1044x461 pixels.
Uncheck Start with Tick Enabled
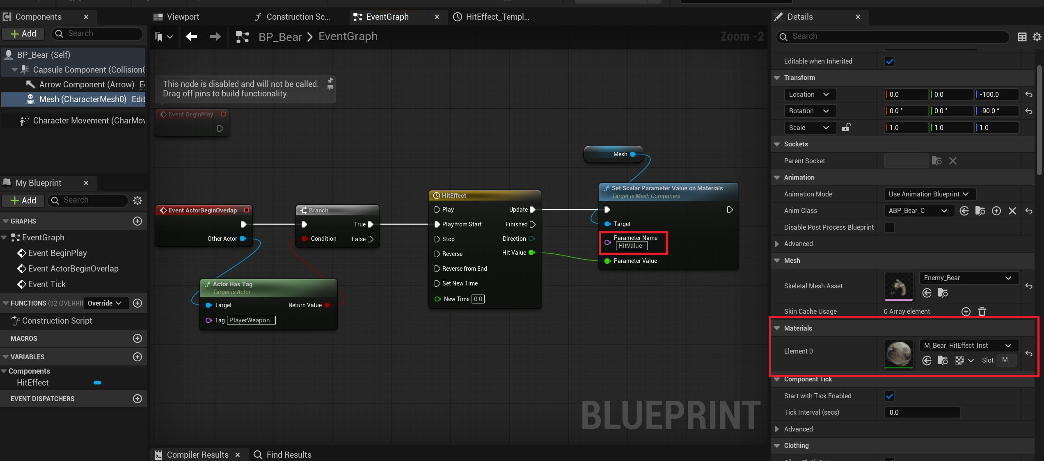coord(889,396)
